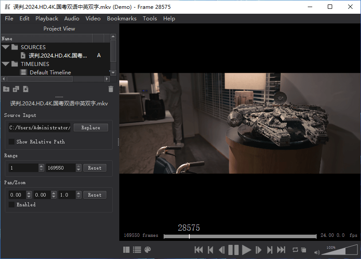Open the playlist list view icon
Image resolution: width=361 pixels, height=259 pixels.
(x=137, y=250)
